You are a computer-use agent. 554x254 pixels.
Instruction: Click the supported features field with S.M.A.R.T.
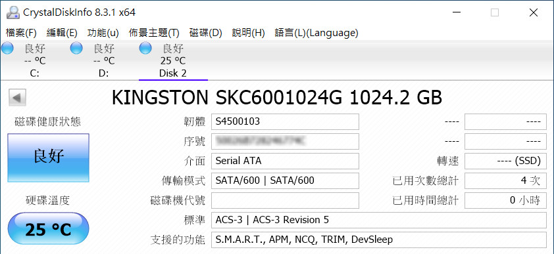(379, 240)
